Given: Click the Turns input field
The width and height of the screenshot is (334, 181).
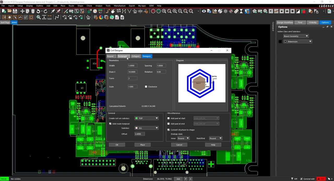Looking at the screenshot, I should click(x=132, y=78).
